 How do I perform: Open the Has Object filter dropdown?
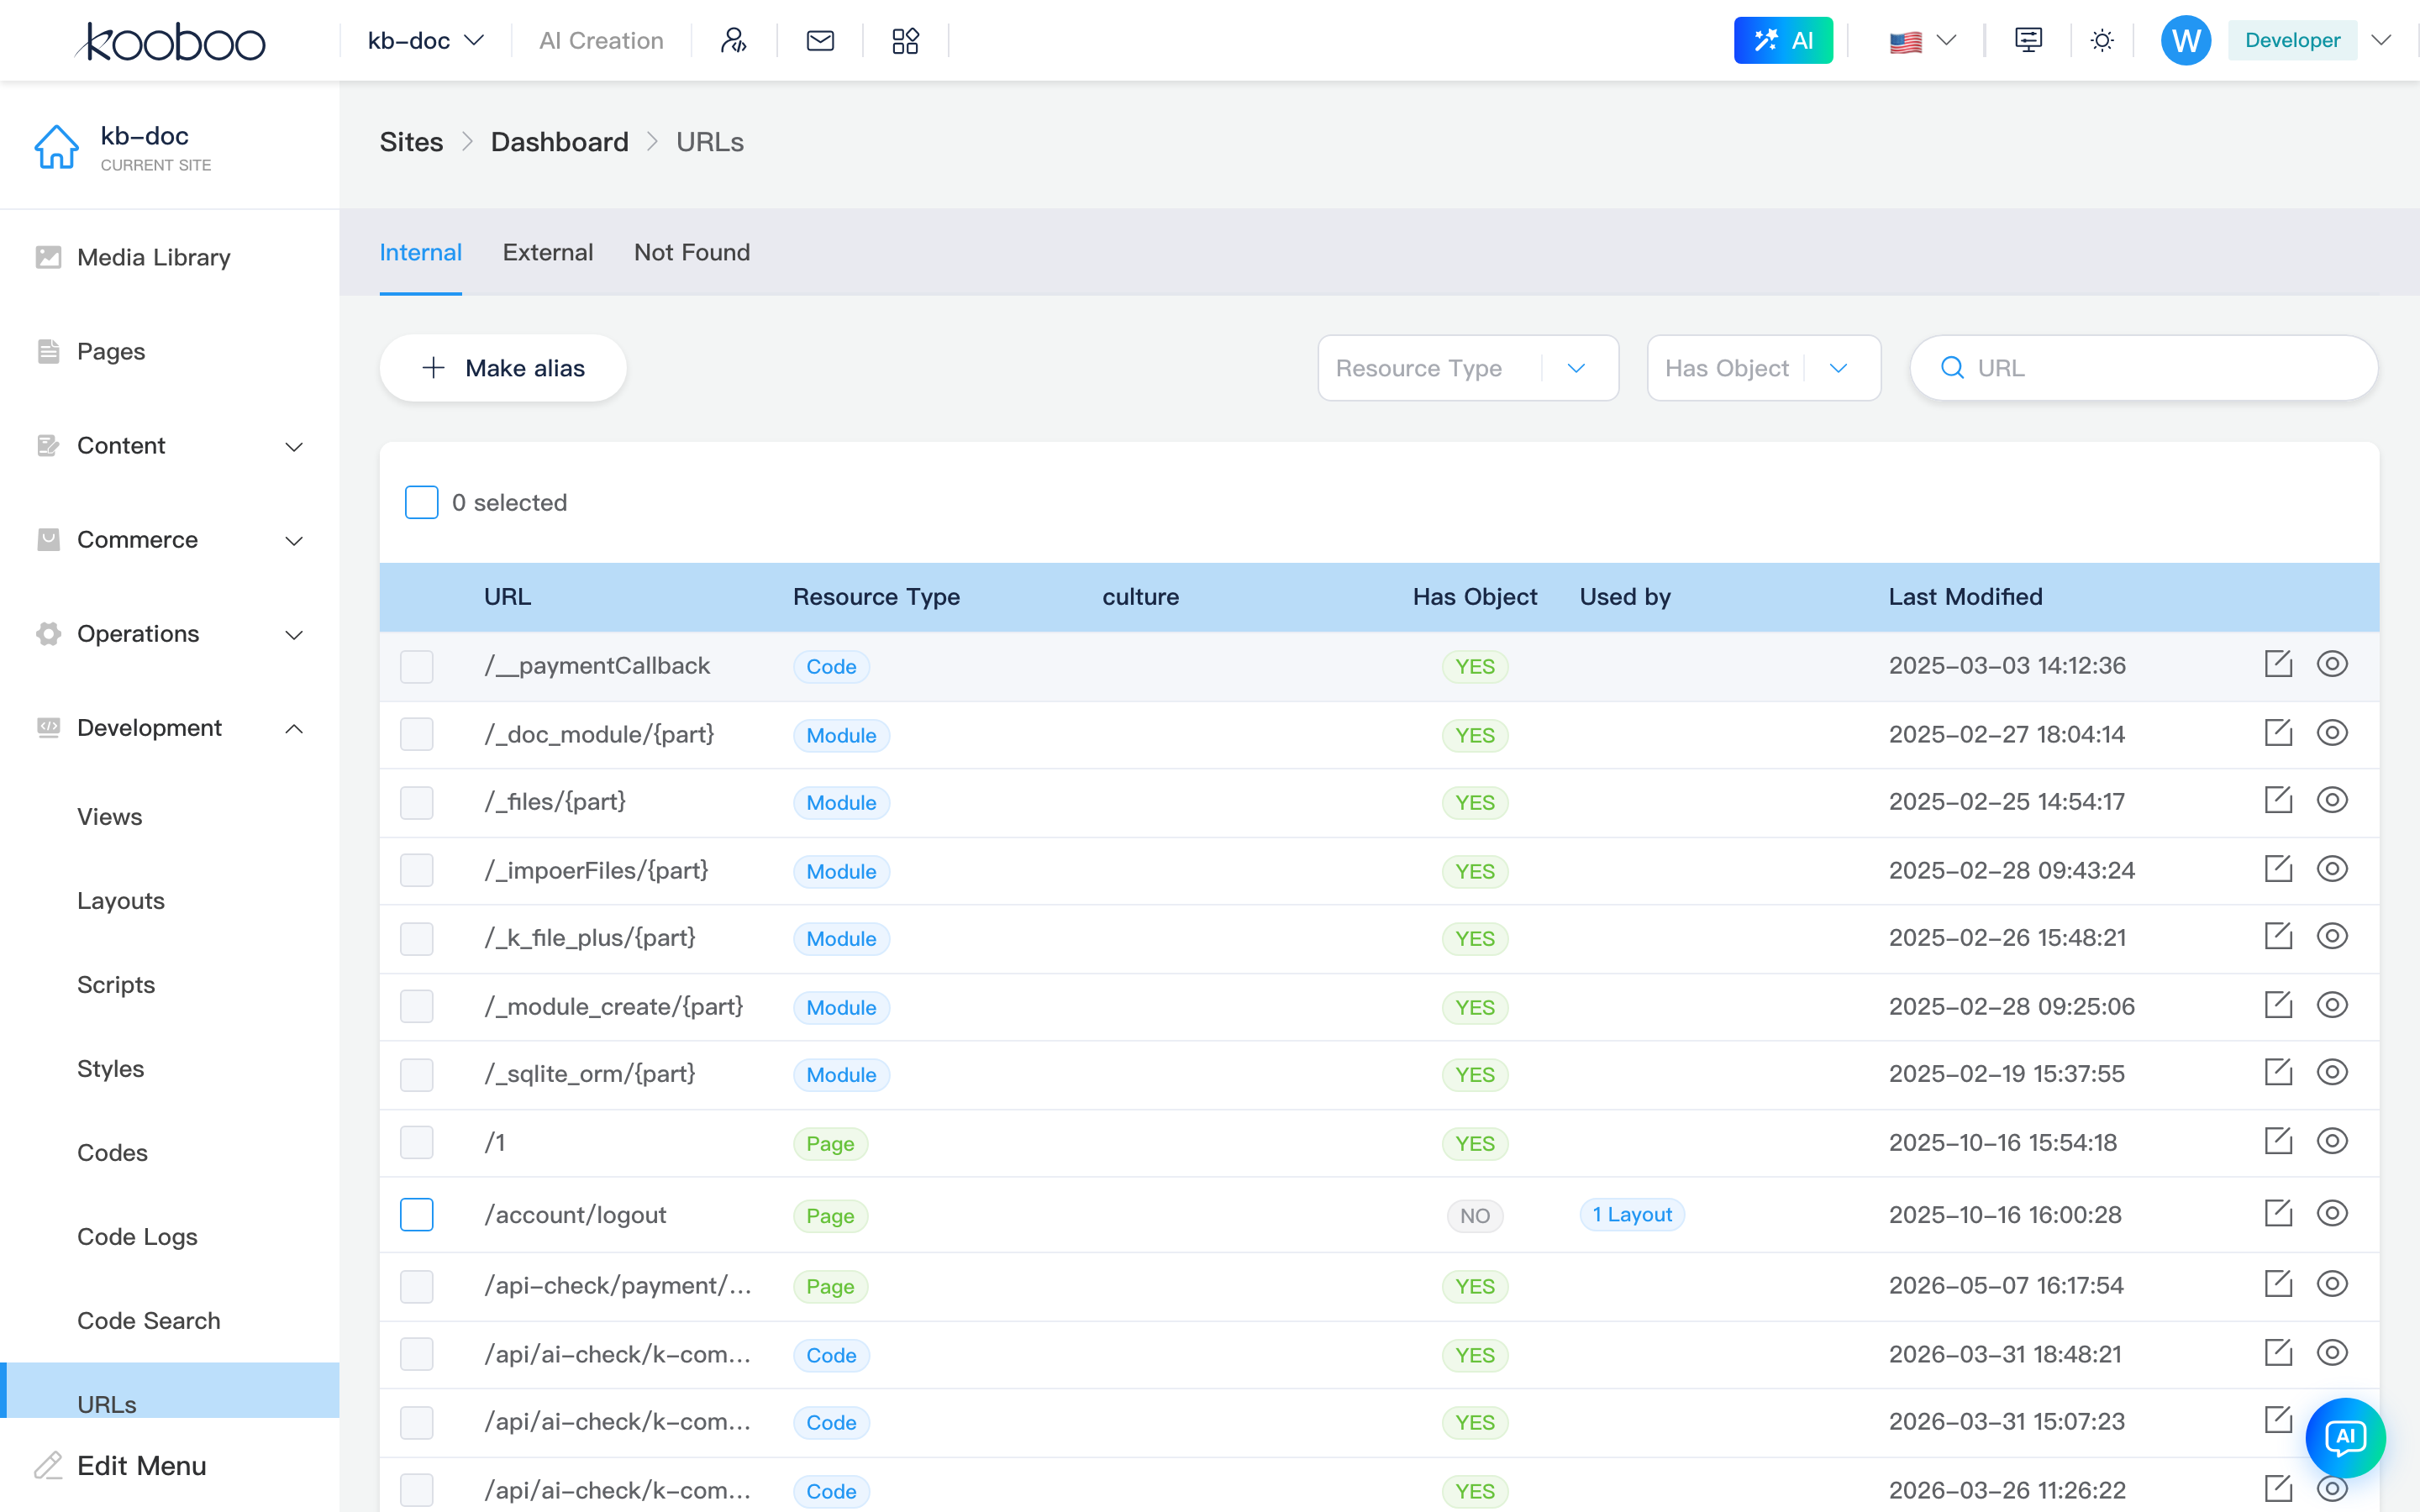[1763, 368]
